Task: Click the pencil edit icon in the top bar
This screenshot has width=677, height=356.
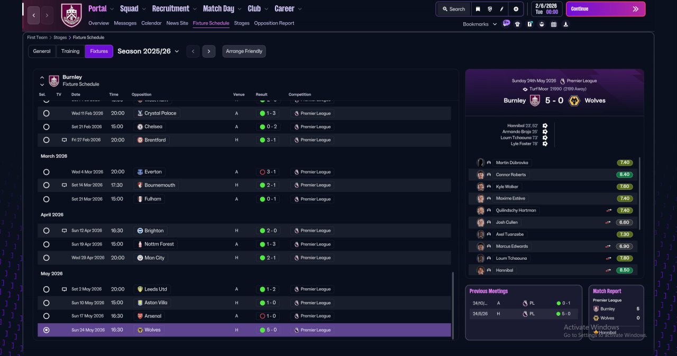Action: (502, 9)
